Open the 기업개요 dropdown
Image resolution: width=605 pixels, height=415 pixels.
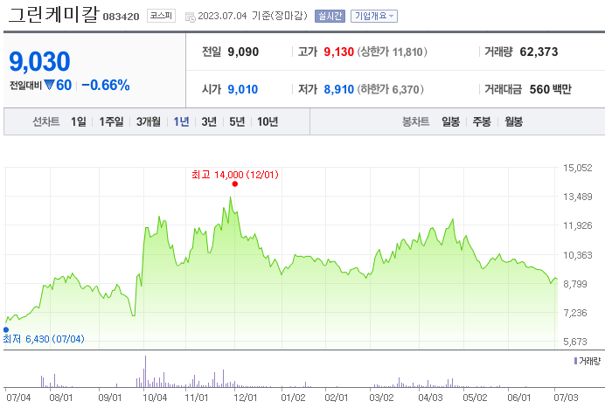(374, 17)
